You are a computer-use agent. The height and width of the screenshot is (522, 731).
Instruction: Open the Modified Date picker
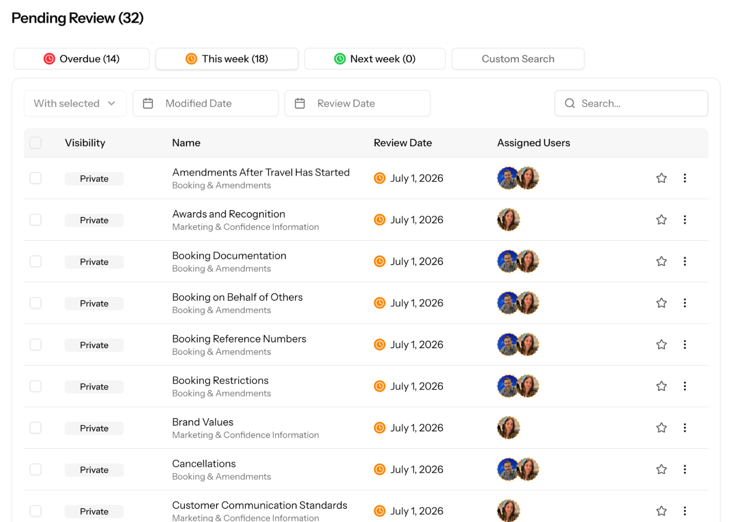click(206, 103)
